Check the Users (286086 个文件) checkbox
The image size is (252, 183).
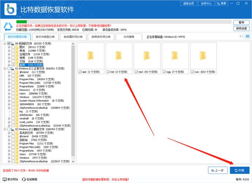point(13,94)
